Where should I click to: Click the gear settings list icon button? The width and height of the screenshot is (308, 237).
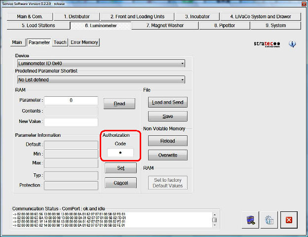tap(269, 219)
